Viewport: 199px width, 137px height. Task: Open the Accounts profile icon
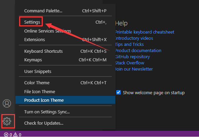coord(7,103)
